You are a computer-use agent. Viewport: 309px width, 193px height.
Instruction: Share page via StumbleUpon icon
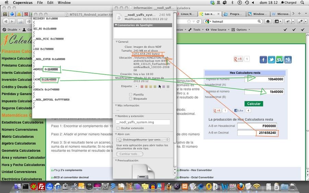279,59
